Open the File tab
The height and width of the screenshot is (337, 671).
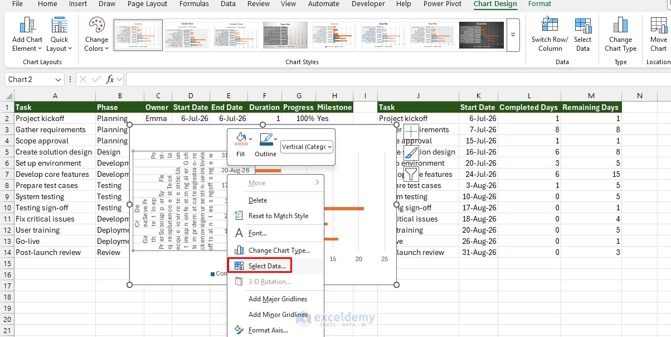[17, 4]
